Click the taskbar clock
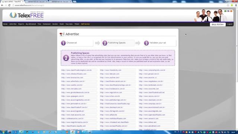This screenshot has width=238, height=134. click(x=233, y=132)
